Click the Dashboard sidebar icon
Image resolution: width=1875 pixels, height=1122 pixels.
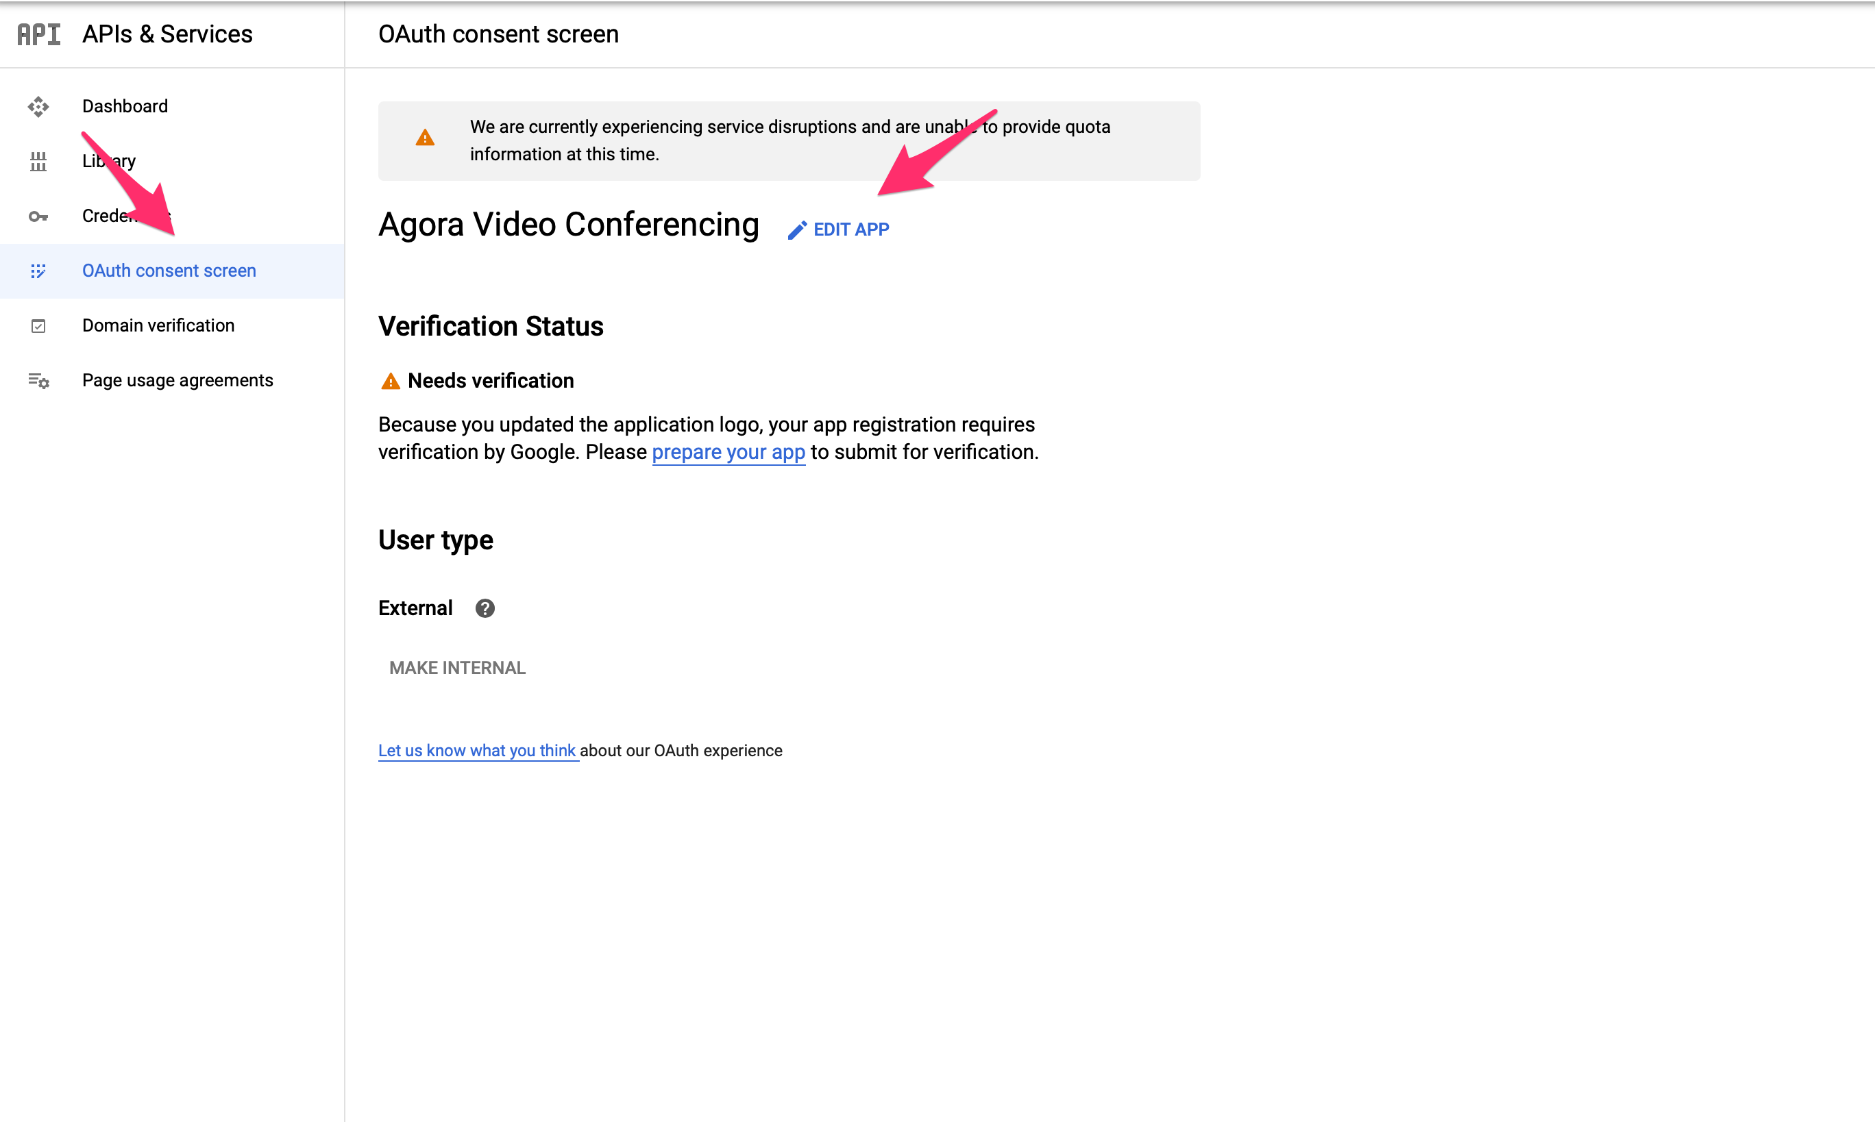pyautogui.click(x=38, y=107)
